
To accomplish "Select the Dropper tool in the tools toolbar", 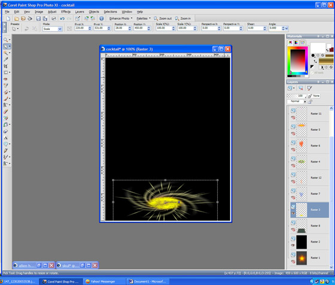I will coord(5,59).
